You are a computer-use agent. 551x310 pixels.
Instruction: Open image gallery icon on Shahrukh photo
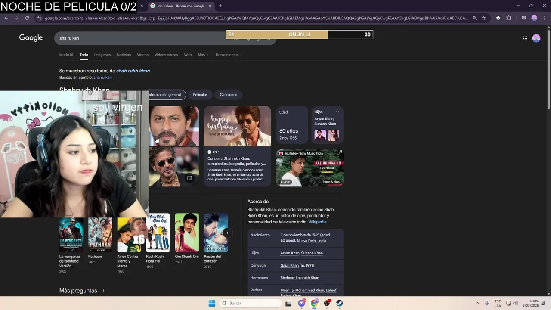coord(189,178)
